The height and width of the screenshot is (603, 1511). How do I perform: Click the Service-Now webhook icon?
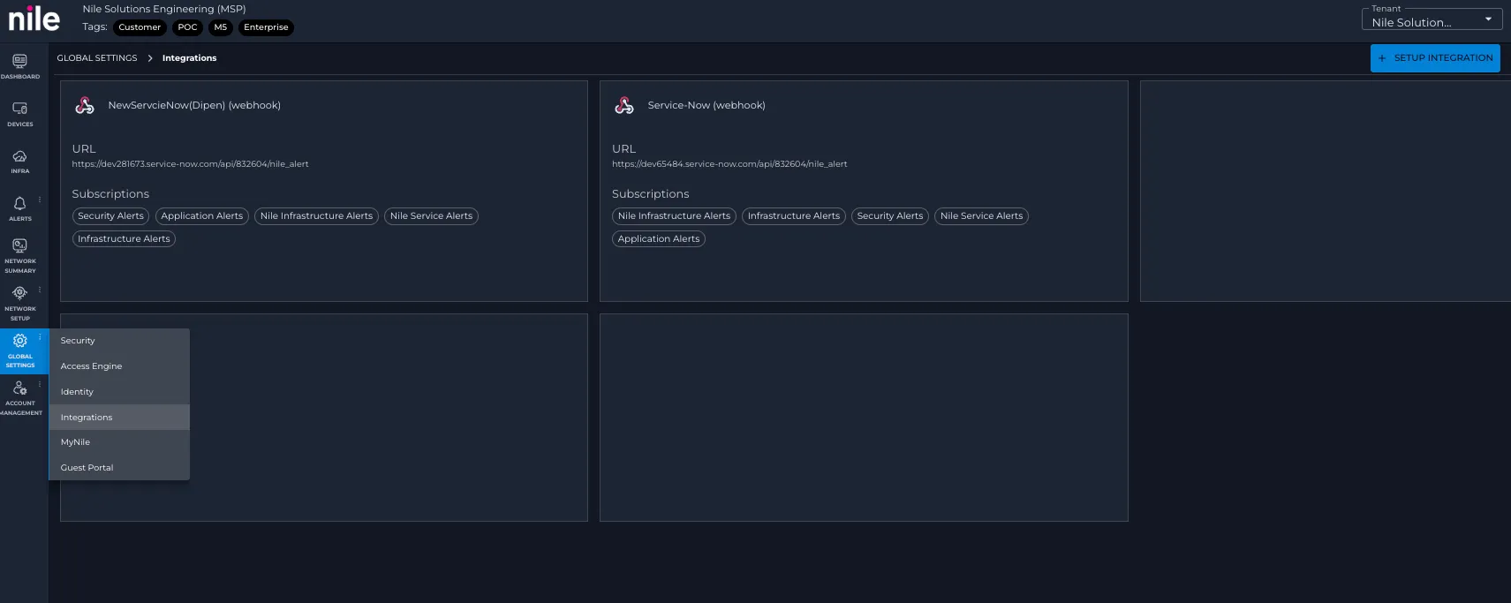tap(624, 106)
